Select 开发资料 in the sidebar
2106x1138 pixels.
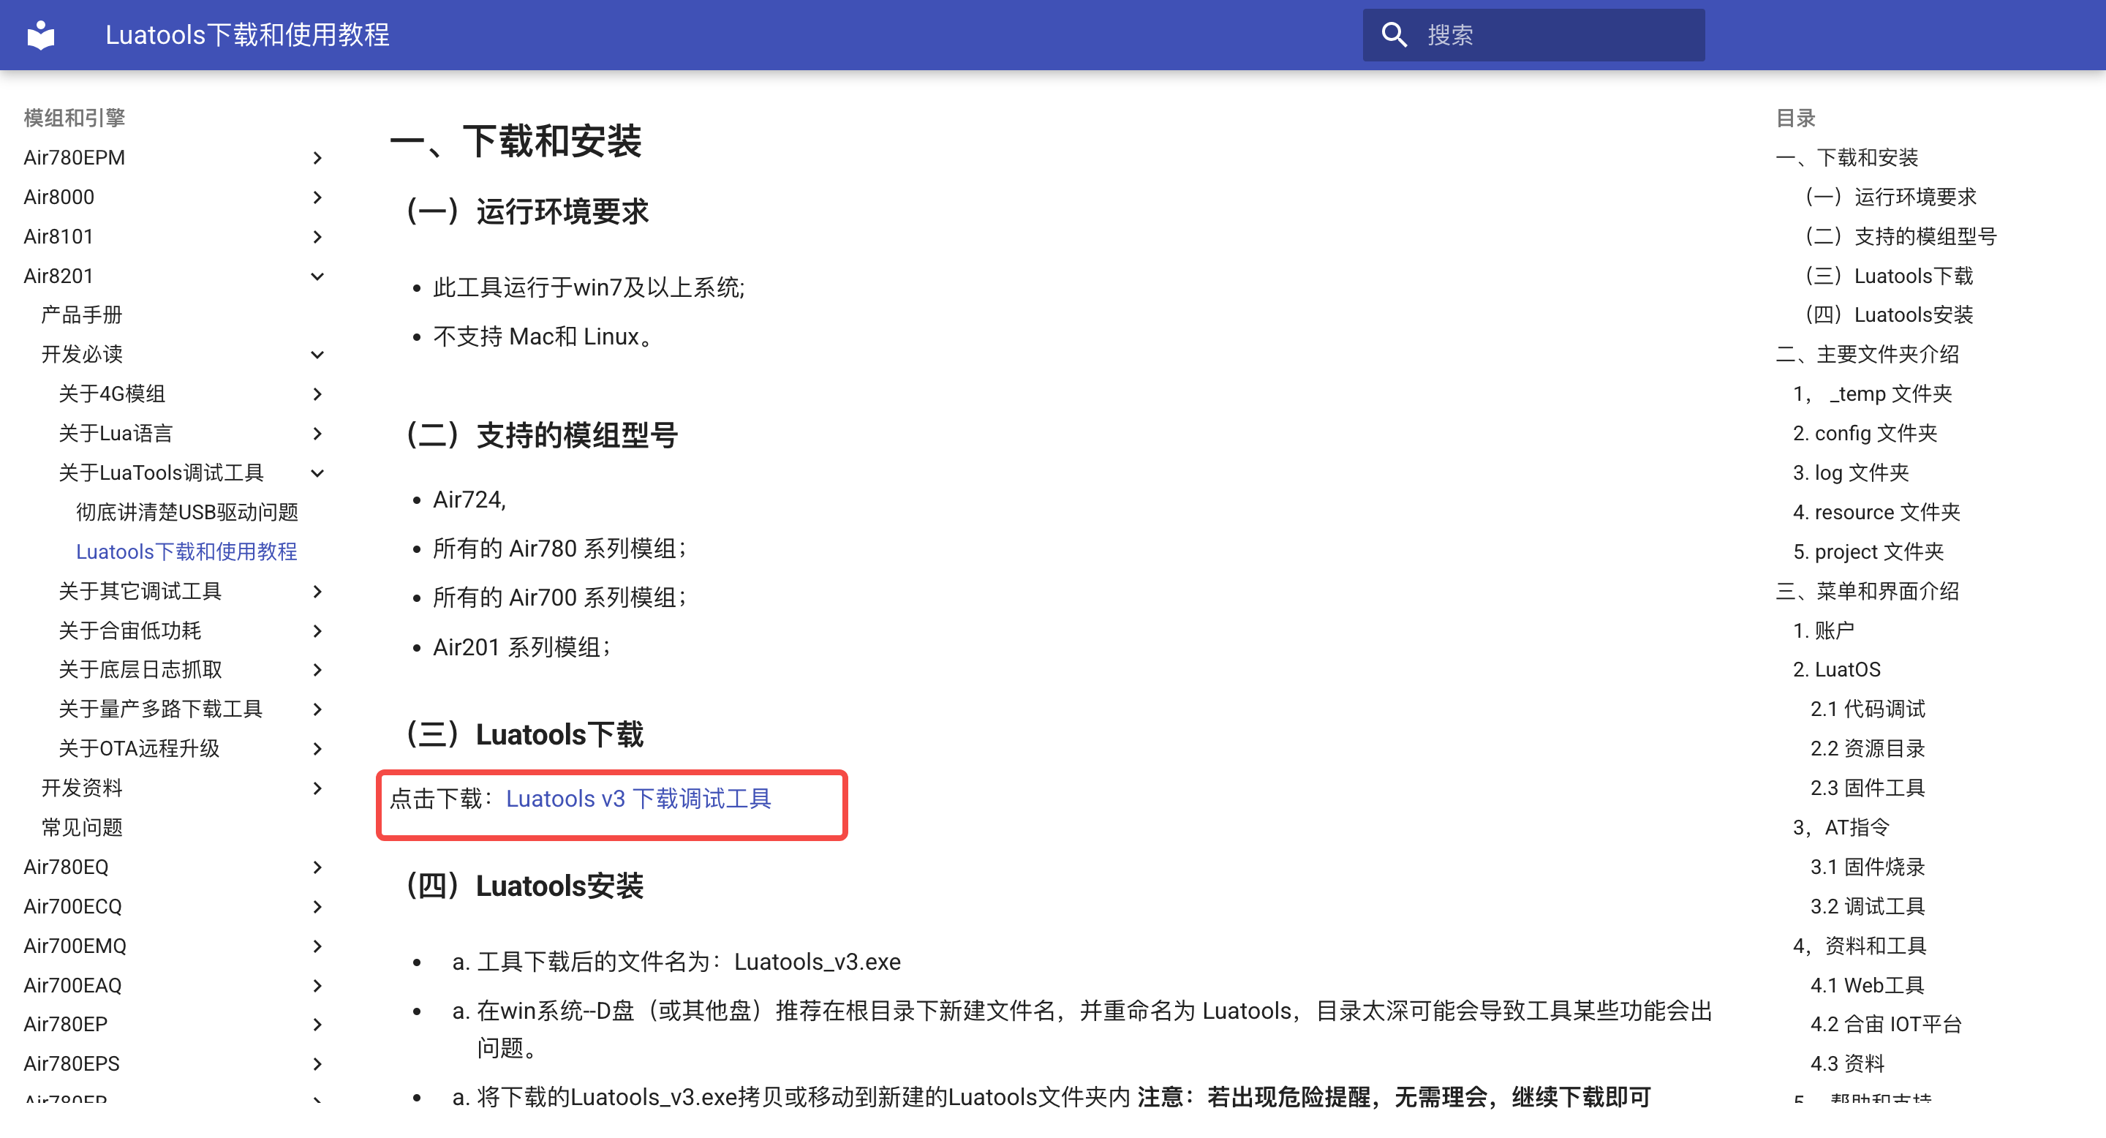(82, 787)
